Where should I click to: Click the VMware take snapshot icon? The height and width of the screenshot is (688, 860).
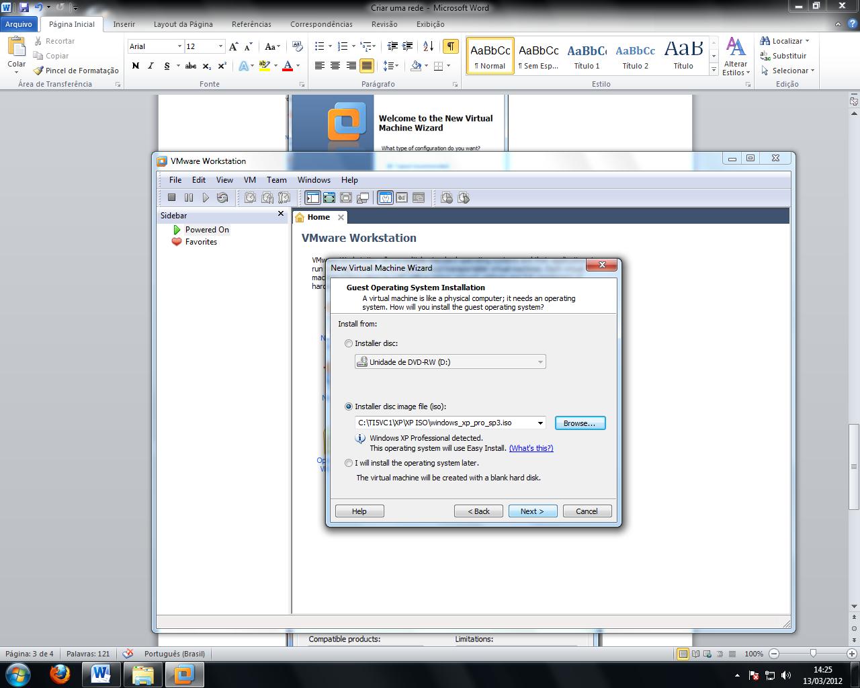tap(250, 198)
